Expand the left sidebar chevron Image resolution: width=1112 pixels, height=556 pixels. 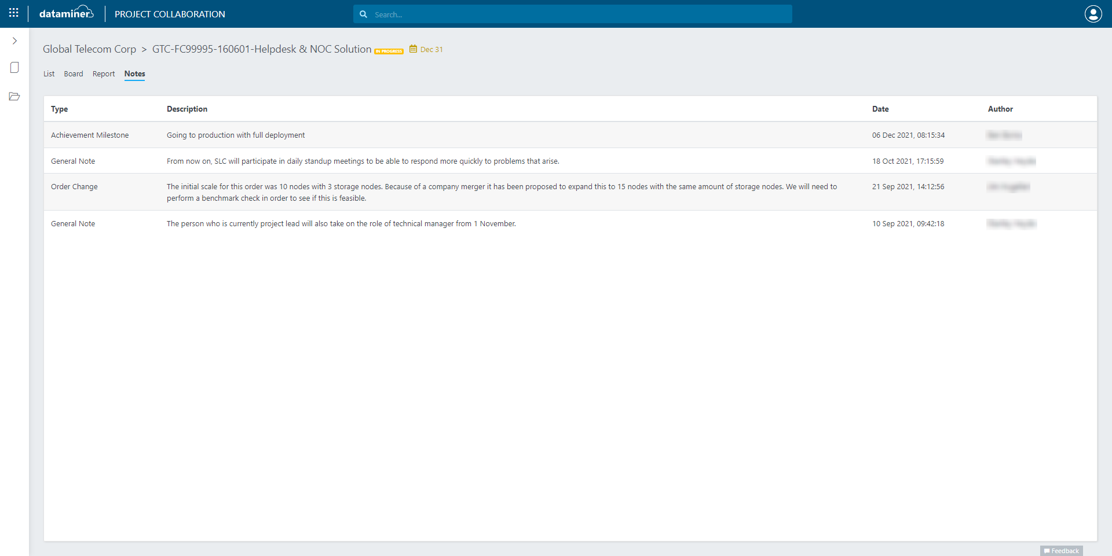pos(14,41)
